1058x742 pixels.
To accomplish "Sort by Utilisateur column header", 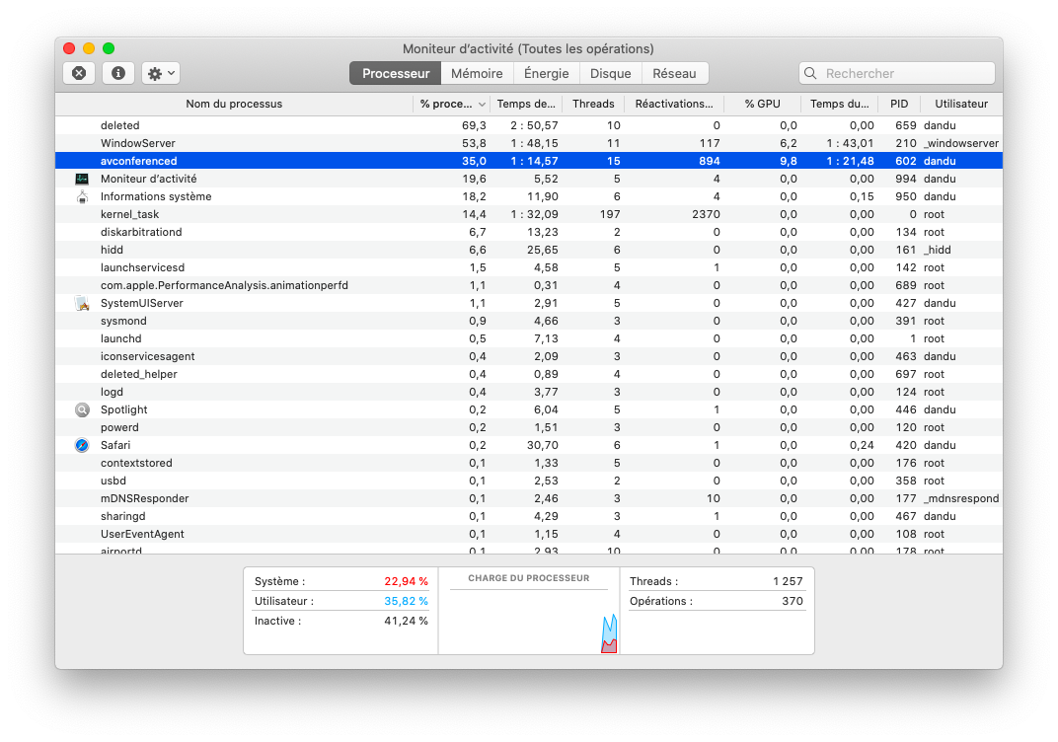I will coord(961,104).
